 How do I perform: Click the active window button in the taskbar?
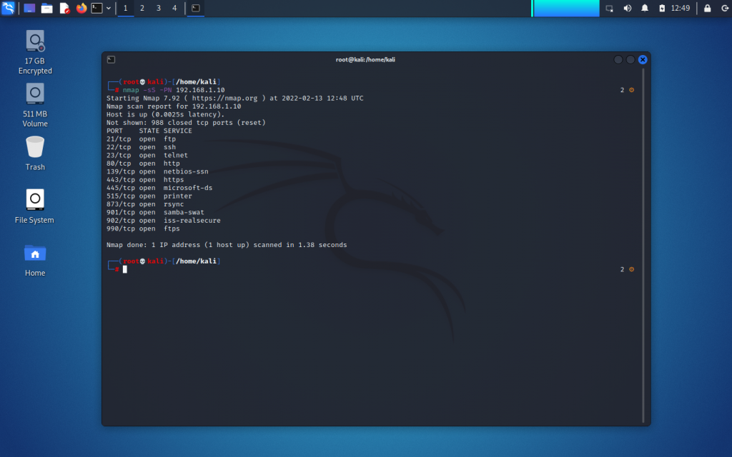pos(195,8)
